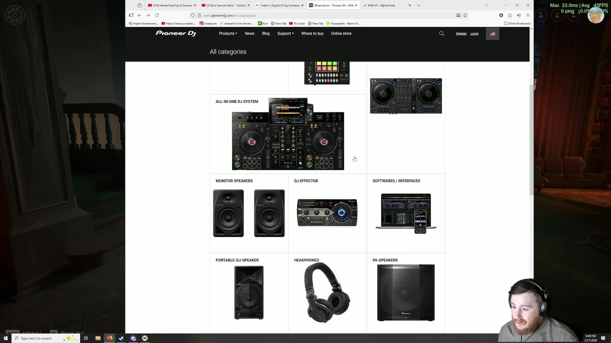Focus the pioneerdj.com address bar

(329, 15)
